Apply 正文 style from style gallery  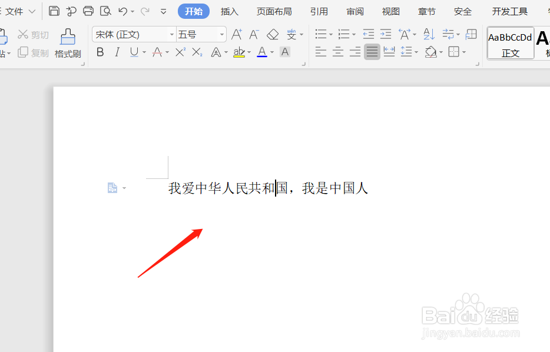511,44
